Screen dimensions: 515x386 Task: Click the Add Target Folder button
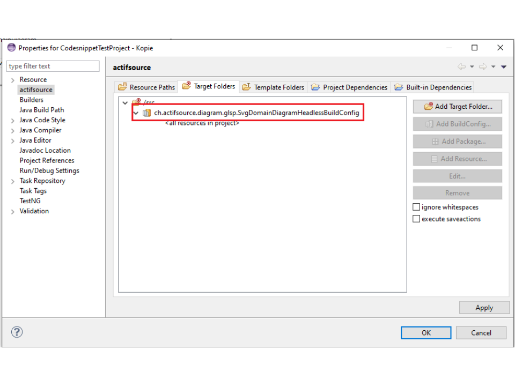[457, 107]
